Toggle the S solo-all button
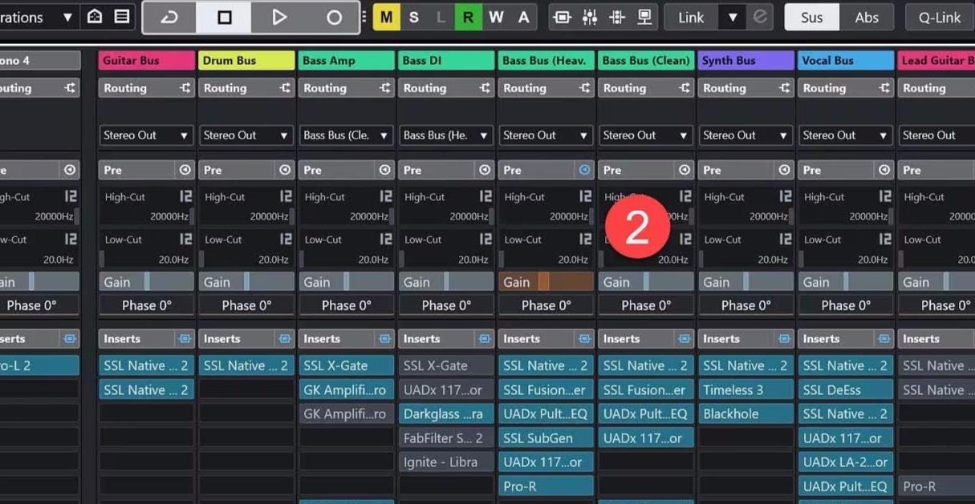 click(414, 17)
